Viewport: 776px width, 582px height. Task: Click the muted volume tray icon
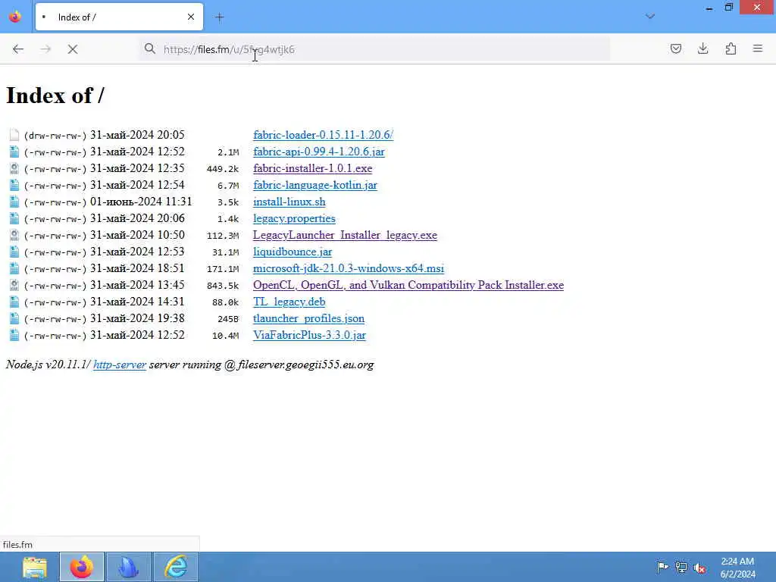[699, 568]
